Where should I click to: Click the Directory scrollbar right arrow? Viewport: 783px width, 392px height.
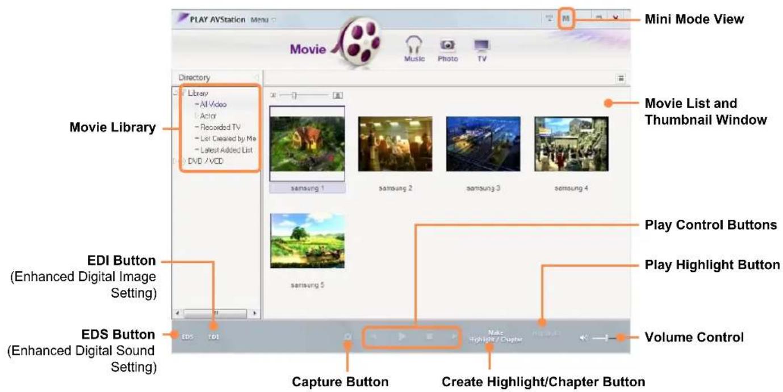coord(254,312)
